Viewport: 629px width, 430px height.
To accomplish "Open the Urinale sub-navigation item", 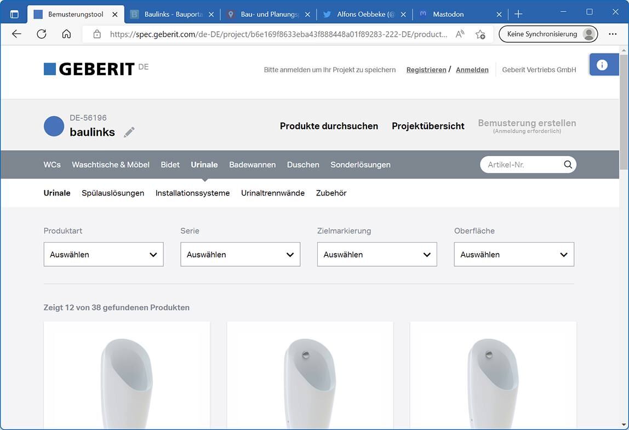I will 57,193.
